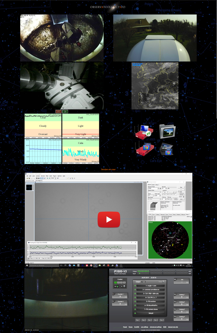Toggle output '2+ cameras surveillances'

pos(150,290)
